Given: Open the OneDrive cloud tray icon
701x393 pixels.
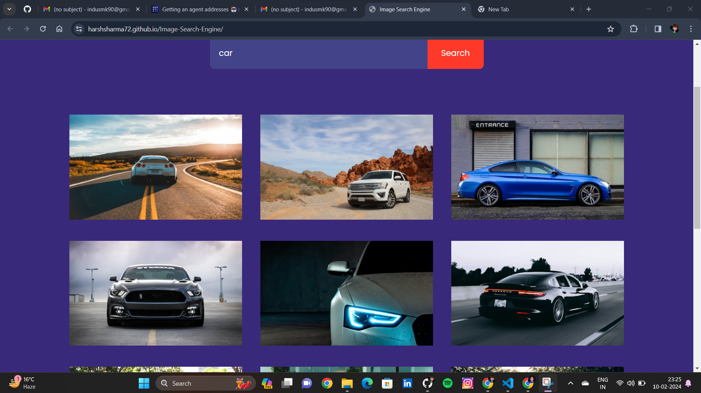Looking at the screenshot, I should click(585, 383).
